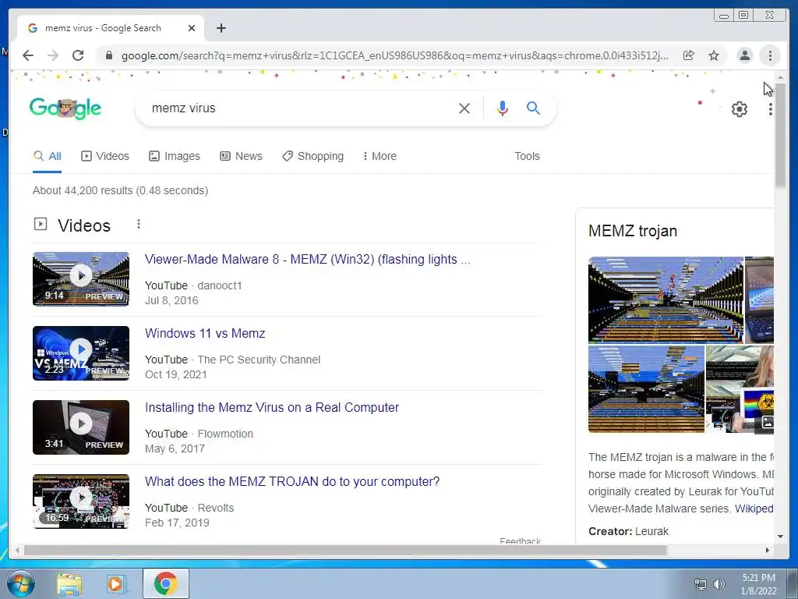The image size is (798, 599).
Task: Submit search with the magnifier icon
Action: pyautogui.click(x=533, y=108)
